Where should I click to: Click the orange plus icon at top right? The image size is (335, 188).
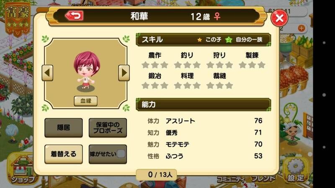[x=301, y=28]
